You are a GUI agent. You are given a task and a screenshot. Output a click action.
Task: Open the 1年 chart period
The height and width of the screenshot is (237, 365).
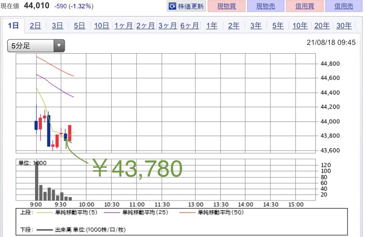(212, 26)
